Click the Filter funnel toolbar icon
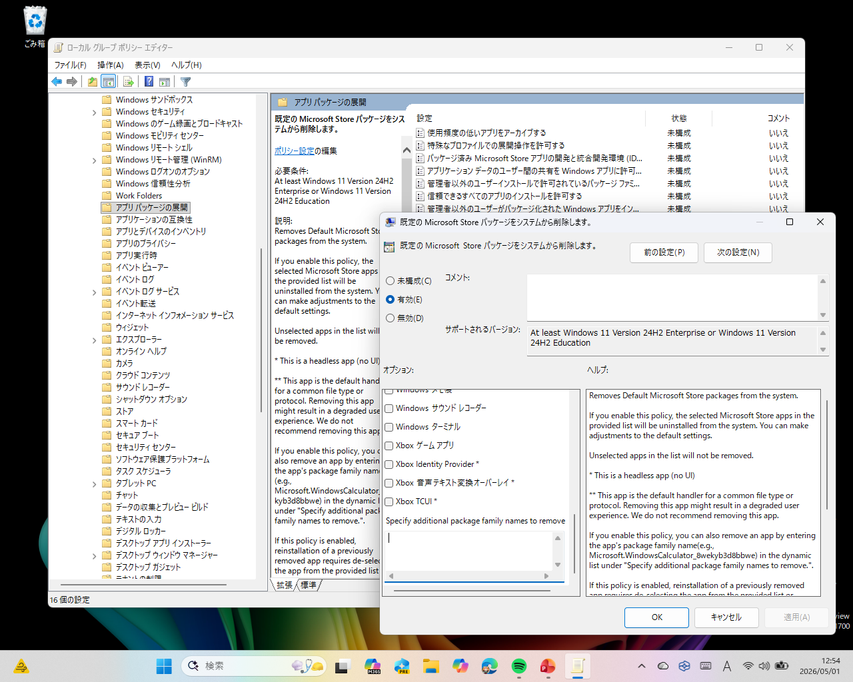The width and height of the screenshot is (853, 682). [186, 82]
